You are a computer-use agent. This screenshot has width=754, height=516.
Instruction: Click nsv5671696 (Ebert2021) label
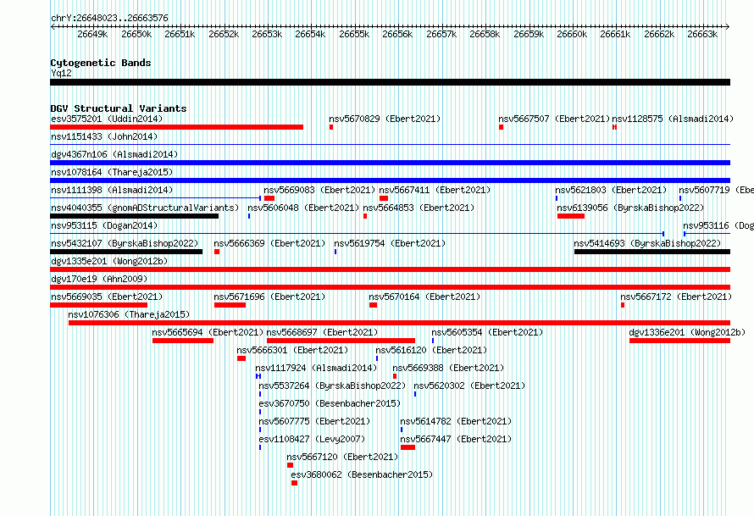coord(269,297)
